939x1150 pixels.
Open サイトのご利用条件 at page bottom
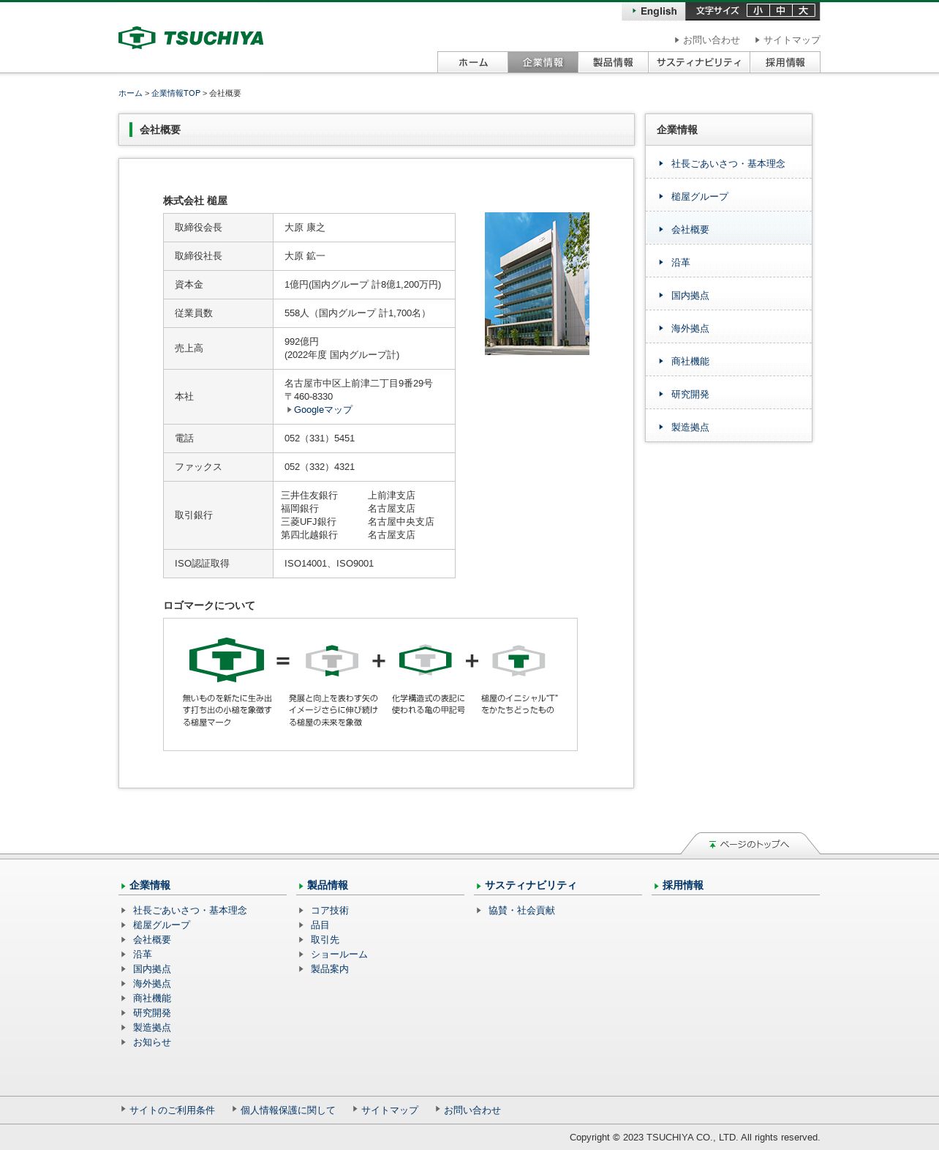point(172,1110)
